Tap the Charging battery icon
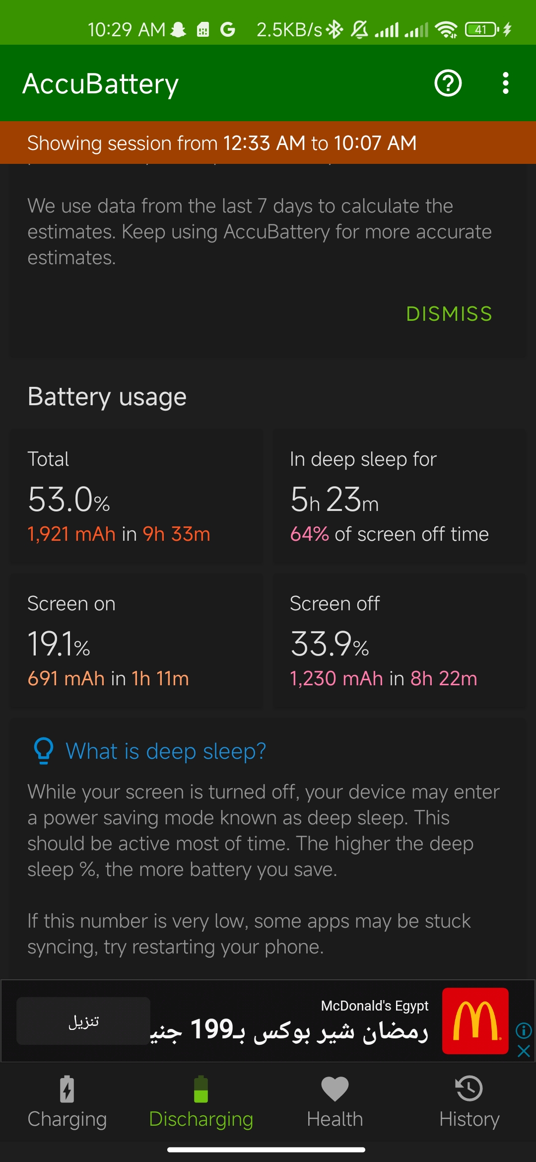Image resolution: width=536 pixels, height=1162 pixels. point(67,1089)
